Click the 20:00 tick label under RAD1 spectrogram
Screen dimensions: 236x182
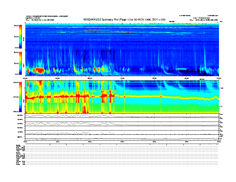point(187,78)
